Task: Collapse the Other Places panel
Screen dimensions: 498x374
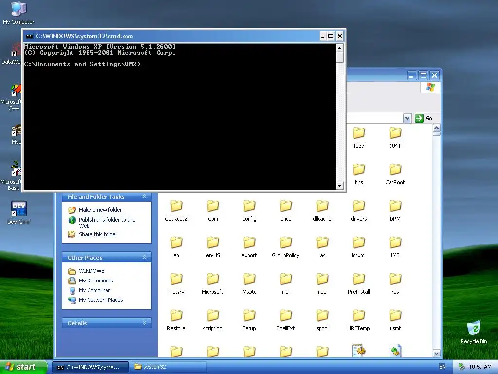Action: point(145,257)
